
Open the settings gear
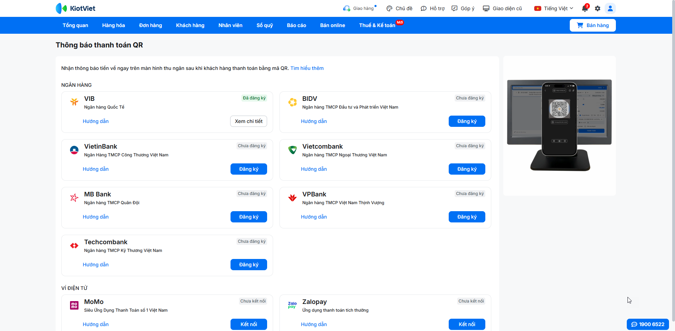(x=598, y=8)
